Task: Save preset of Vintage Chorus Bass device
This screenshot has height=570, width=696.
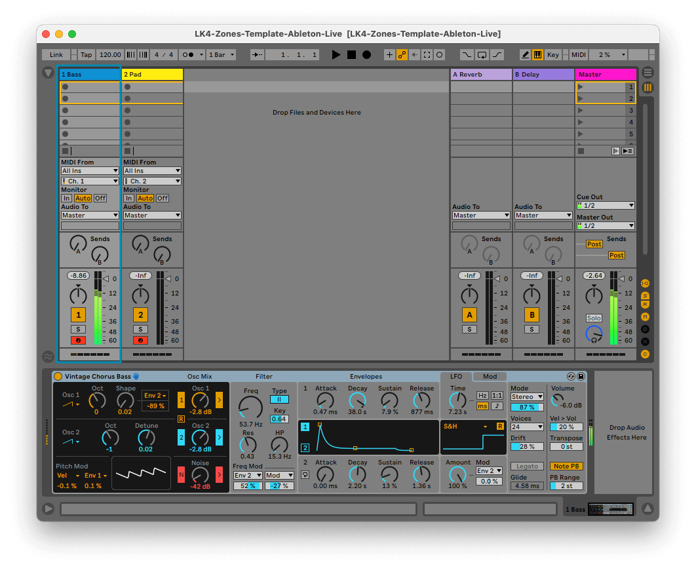Action: pyautogui.click(x=581, y=376)
